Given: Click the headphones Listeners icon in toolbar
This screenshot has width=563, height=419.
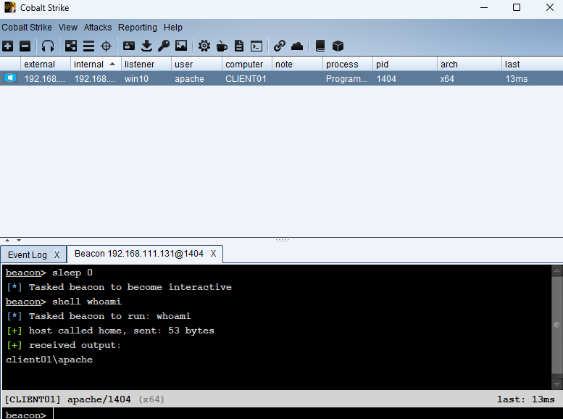Looking at the screenshot, I should 48,46.
